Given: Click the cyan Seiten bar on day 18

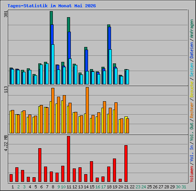Looking at the screenshot, I should 110,67.
